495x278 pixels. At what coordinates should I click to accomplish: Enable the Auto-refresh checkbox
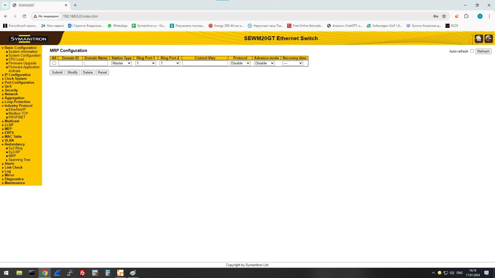coord(472,51)
